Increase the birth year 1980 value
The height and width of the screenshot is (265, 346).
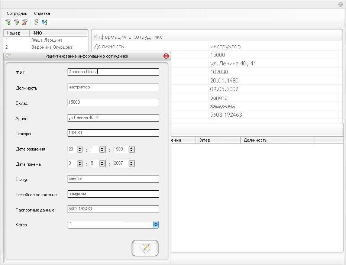click(x=132, y=148)
